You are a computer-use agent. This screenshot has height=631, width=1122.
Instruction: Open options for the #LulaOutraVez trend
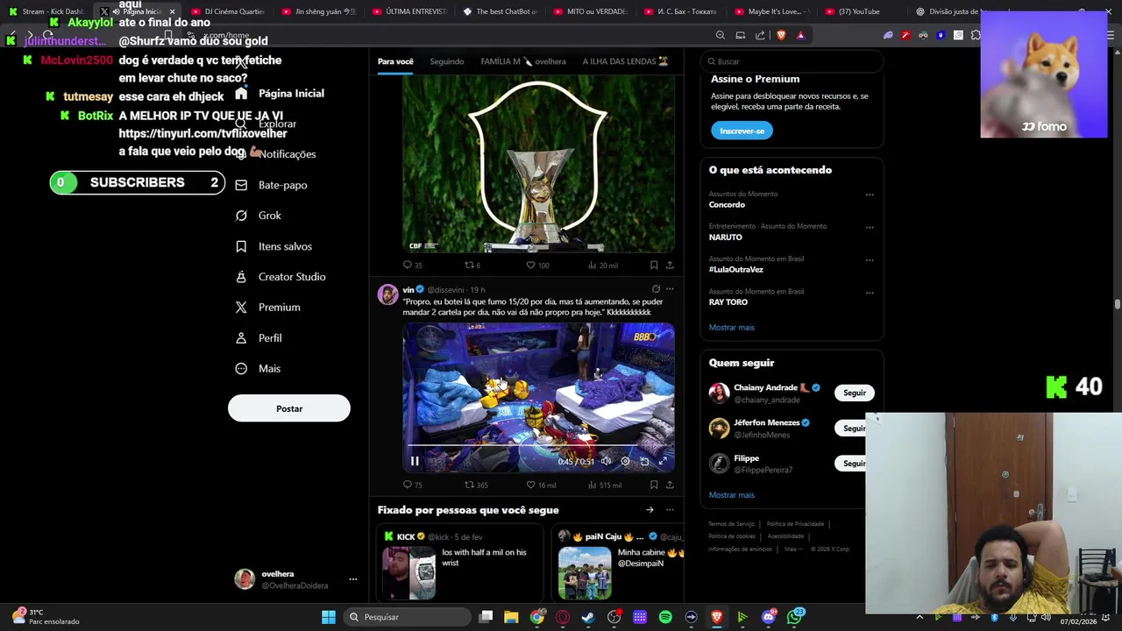point(870,259)
